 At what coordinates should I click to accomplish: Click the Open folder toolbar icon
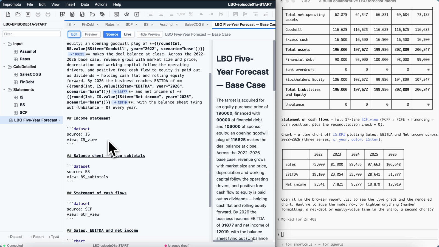coord(18,14)
